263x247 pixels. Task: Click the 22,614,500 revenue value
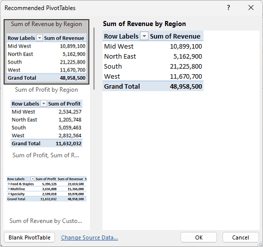point(75,184)
